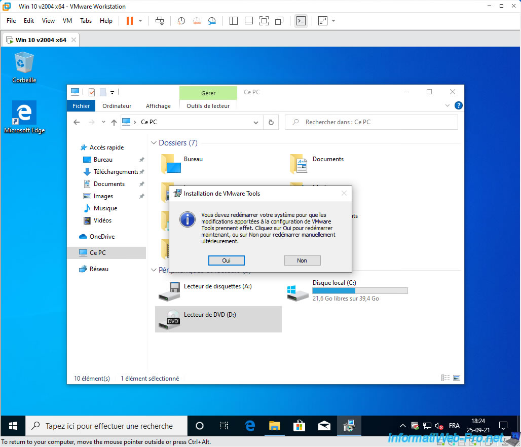Image resolution: width=521 pixels, height=447 pixels.
Task: Collapse the Dossiers (7) group
Action: (154, 142)
